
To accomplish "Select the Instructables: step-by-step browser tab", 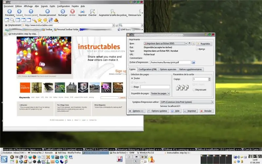I will pos(23,34).
